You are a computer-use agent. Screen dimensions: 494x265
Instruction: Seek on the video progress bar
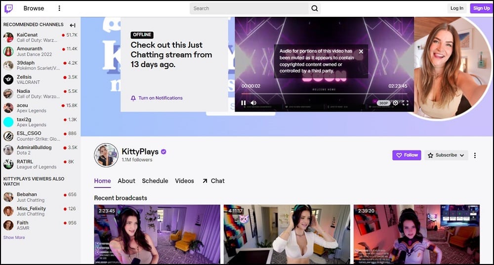coord(324,93)
